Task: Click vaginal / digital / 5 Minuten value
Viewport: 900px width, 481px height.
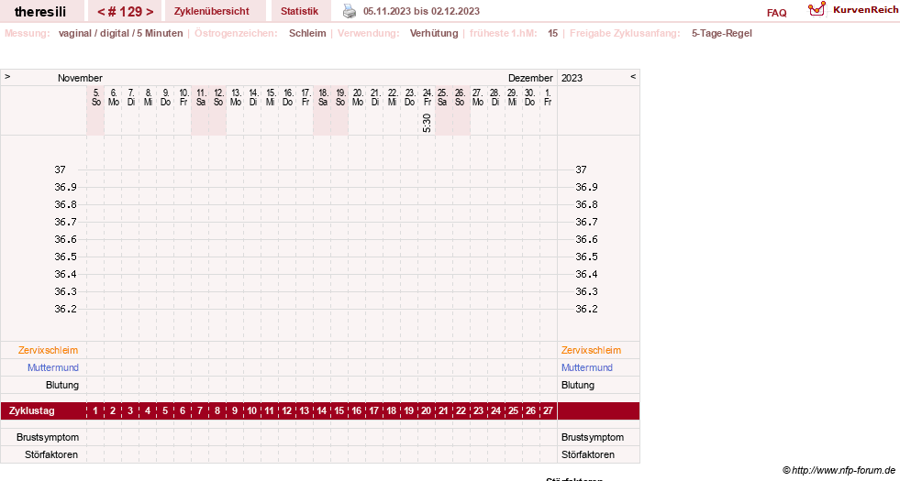Action: pos(120,33)
